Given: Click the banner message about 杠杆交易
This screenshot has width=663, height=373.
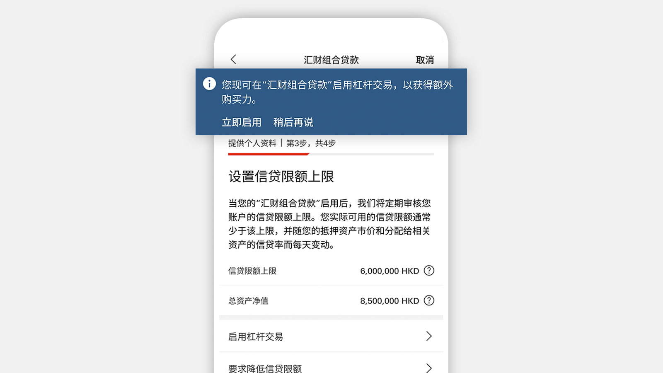Looking at the screenshot, I should 337,92.
